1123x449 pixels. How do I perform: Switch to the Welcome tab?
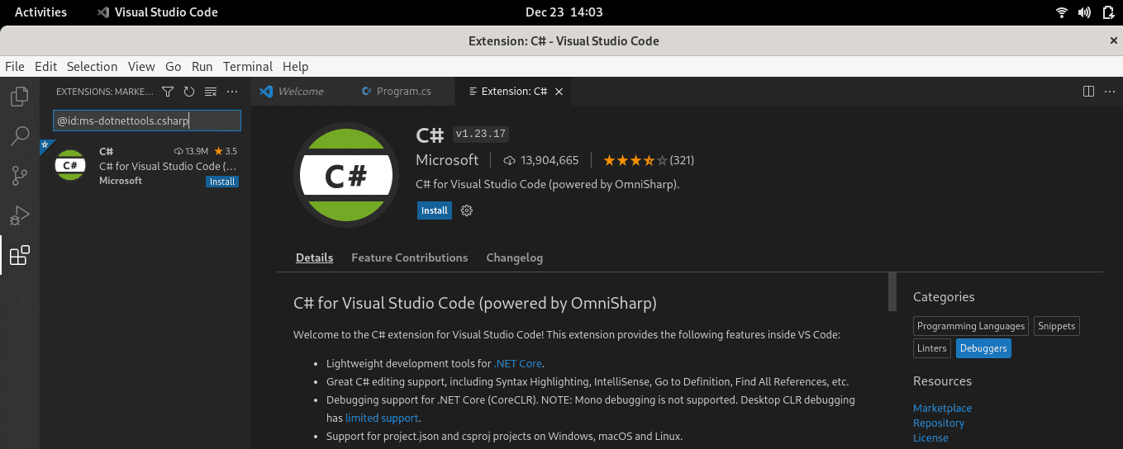(x=301, y=92)
